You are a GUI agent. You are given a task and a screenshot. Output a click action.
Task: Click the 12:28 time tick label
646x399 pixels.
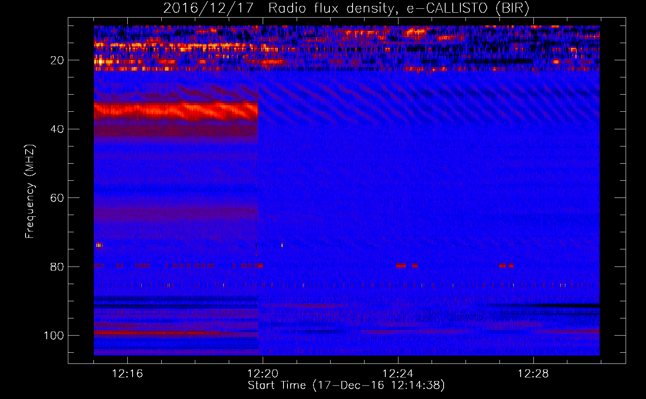click(533, 374)
